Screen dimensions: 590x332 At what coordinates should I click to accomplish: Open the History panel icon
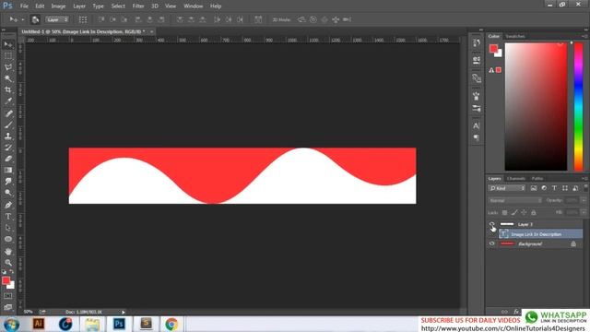click(x=477, y=42)
